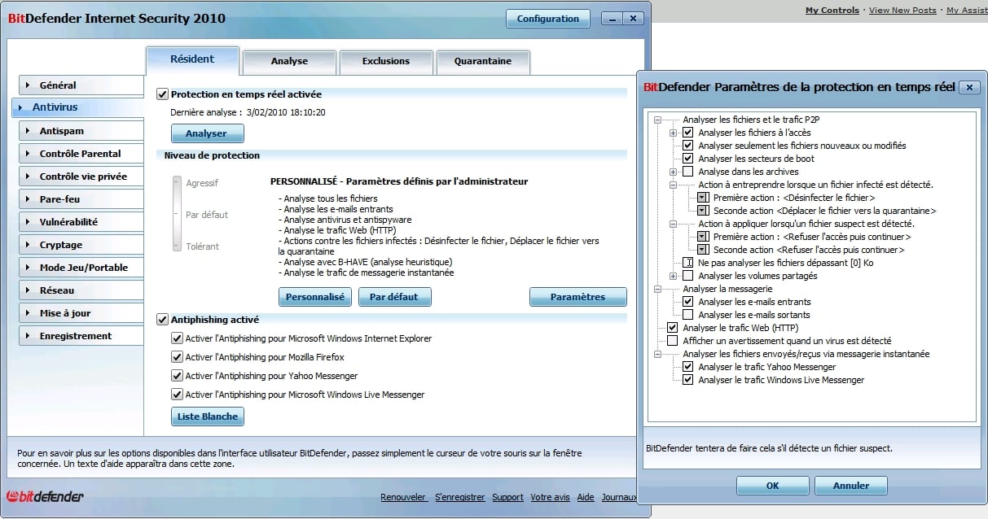Click Annuler in settings dialog

click(851, 486)
